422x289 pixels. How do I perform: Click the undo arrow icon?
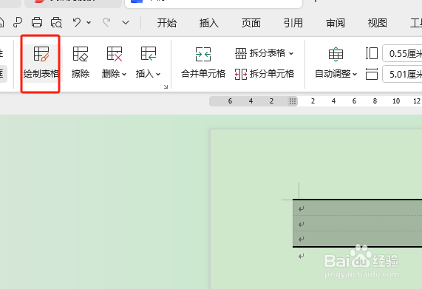point(77,22)
